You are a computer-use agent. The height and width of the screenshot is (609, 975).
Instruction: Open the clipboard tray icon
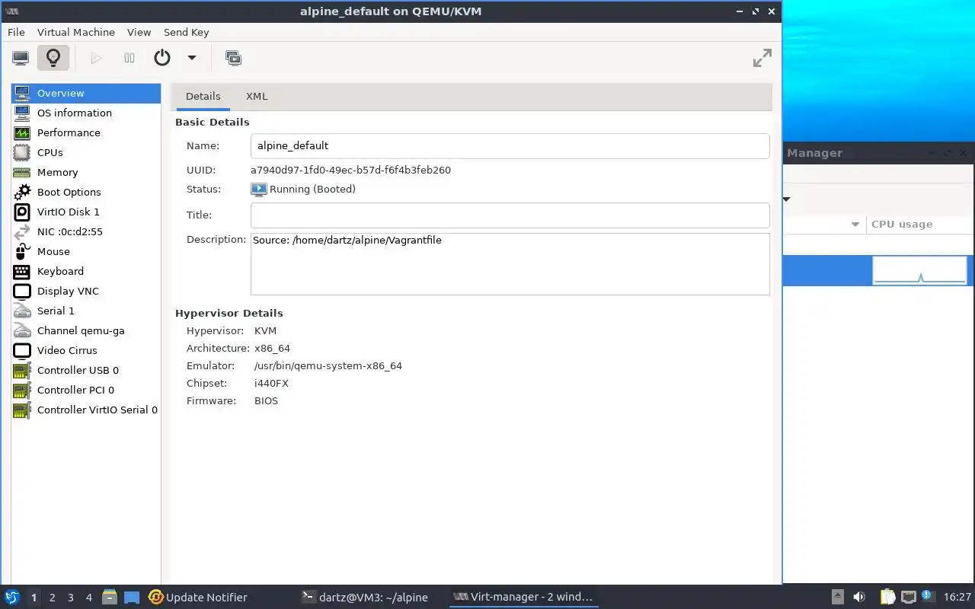[x=887, y=597]
